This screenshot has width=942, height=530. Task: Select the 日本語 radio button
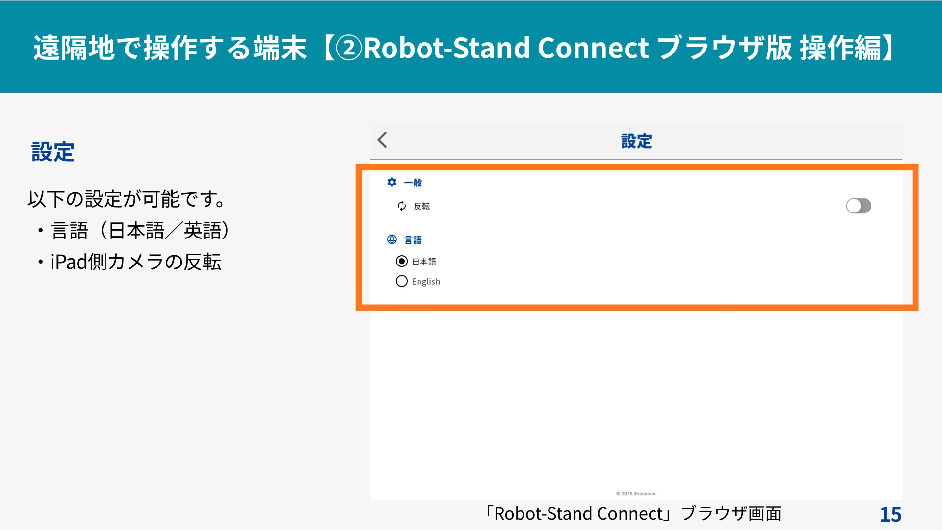point(402,262)
